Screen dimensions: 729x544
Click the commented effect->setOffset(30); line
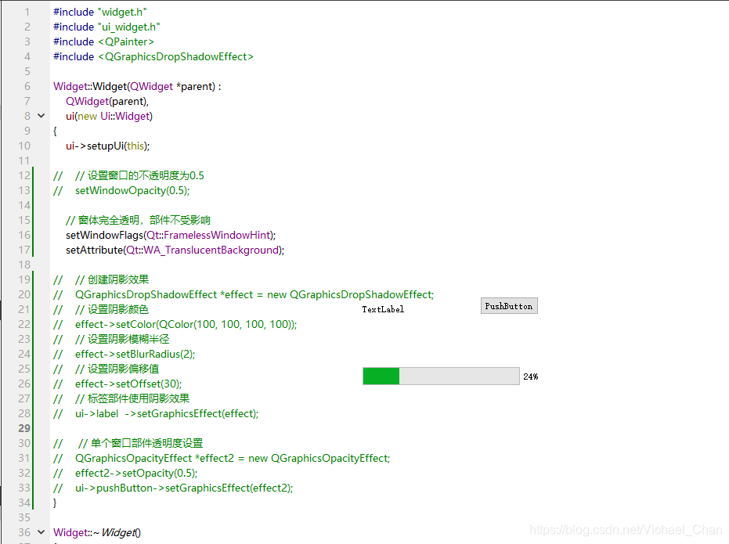[x=117, y=384]
